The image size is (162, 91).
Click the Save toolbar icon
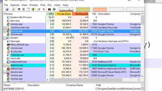(x=7, y=9)
